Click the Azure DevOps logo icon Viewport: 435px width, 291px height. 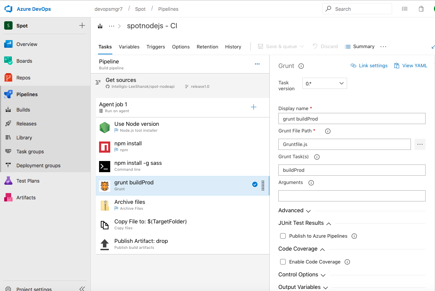click(x=8, y=9)
